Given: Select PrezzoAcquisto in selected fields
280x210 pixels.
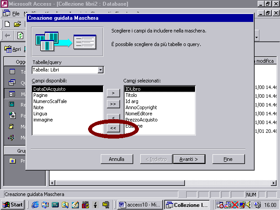Looking at the screenshot, I should 159,120.
